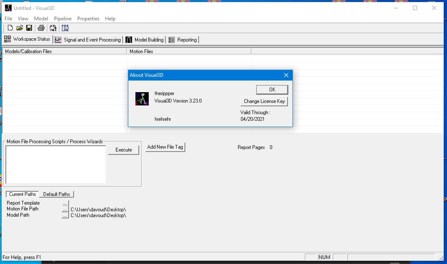447x264 pixels.
Task: Browse for the Model Path
Action: coord(65,215)
